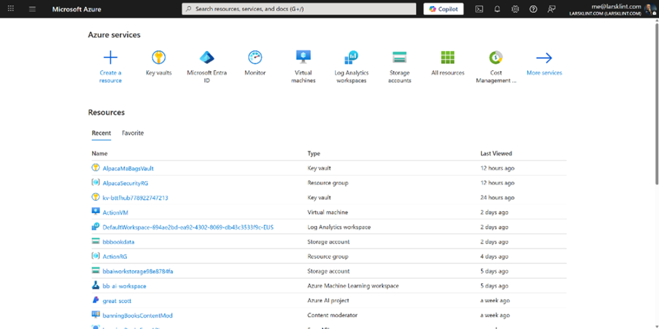Click Create a resource plus icon
This screenshot has width=659, height=329.
tap(110, 58)
